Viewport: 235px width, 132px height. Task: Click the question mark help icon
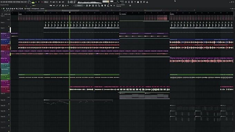tap(135, 2)
